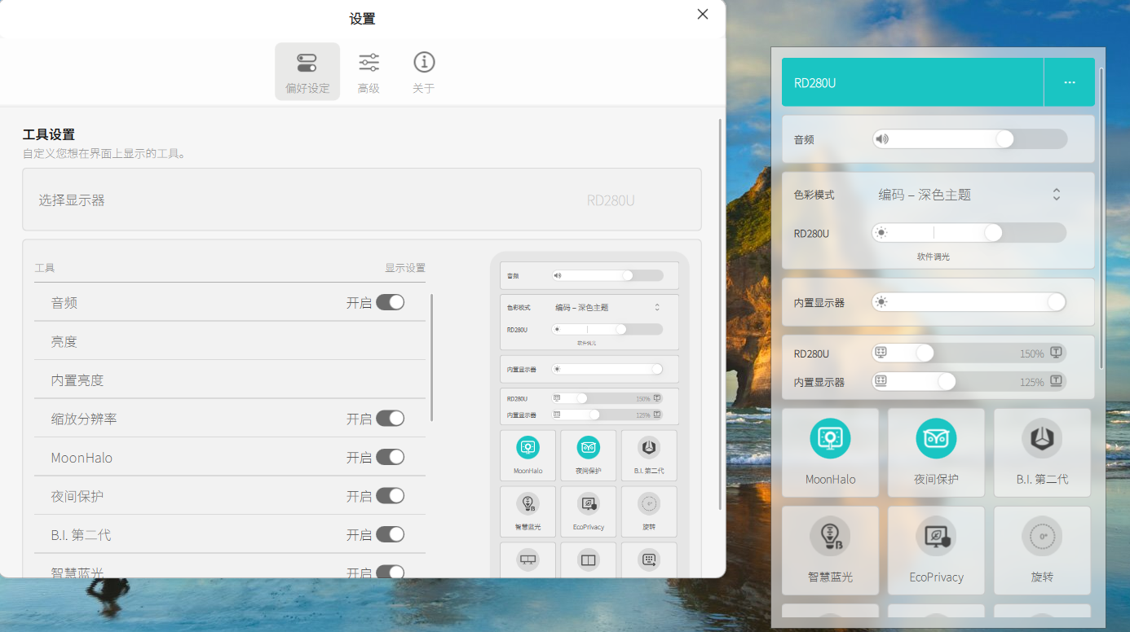The image size is (1130, 632).
Task: Close the 设置 window
Action: tap(703, 14)
